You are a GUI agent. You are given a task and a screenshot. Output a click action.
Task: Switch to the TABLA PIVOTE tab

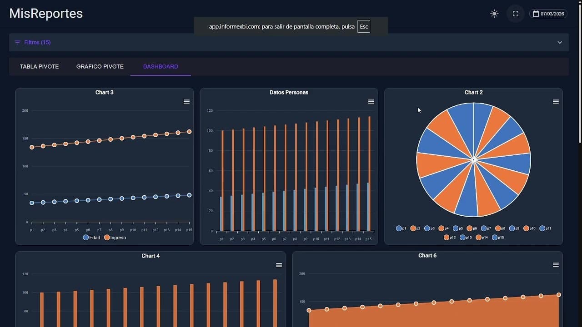(x=39, y=66)
